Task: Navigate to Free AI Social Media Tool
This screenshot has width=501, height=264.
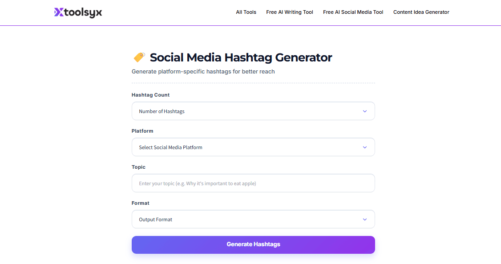Action: (x=353, y=12)
